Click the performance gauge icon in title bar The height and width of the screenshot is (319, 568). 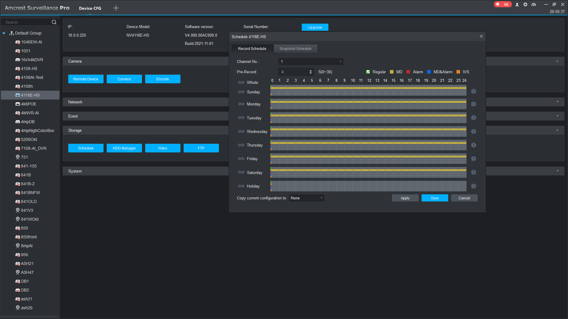tap(534, 4)
